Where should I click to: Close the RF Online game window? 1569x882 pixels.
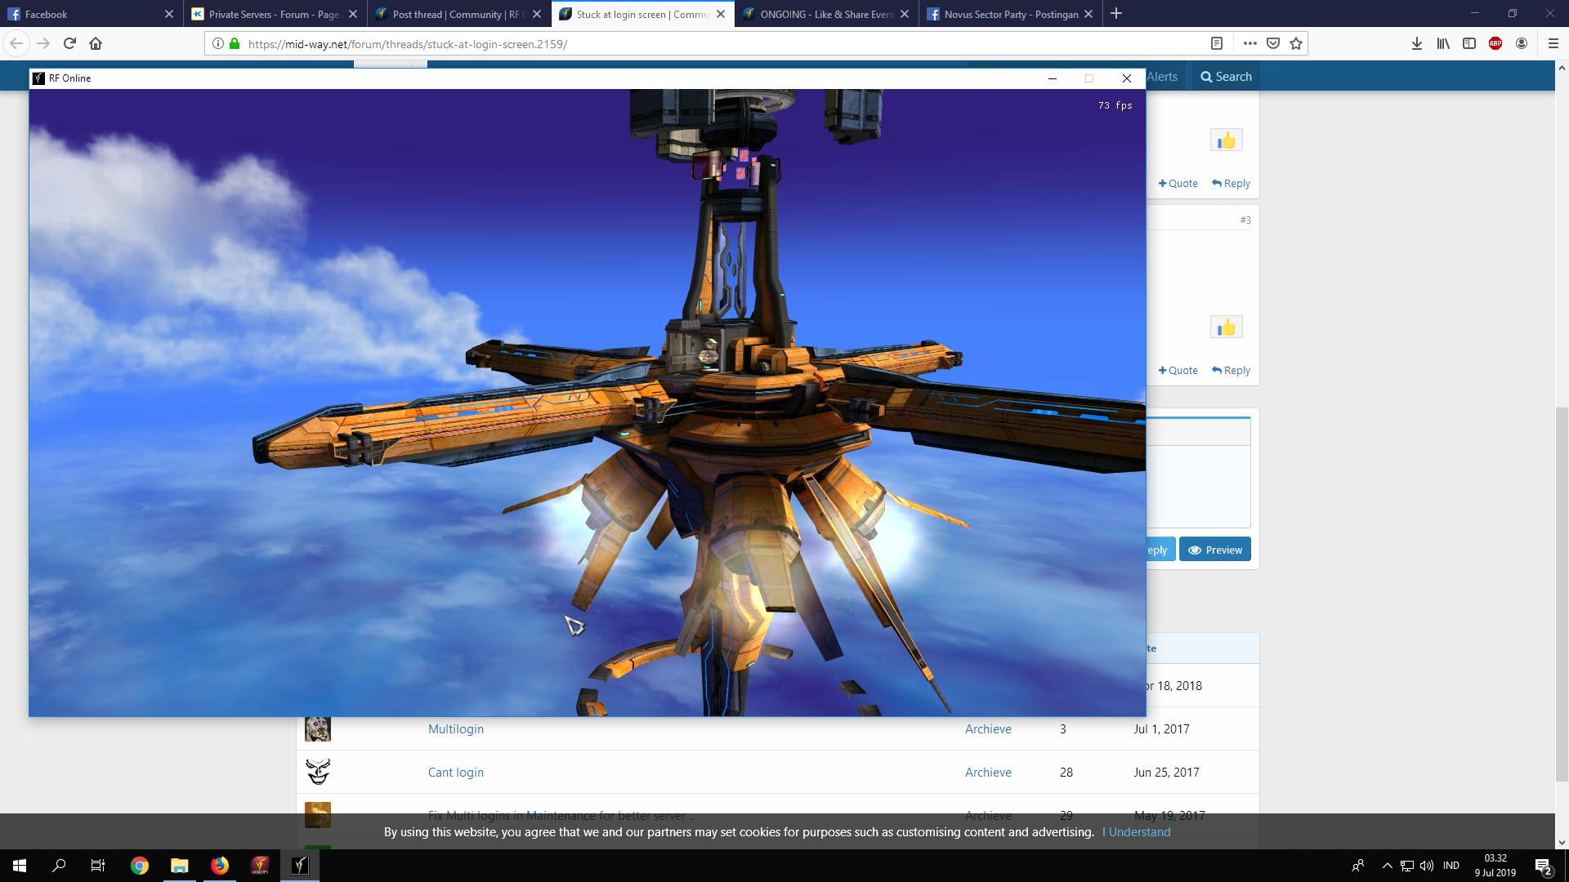coord(1127,78)
